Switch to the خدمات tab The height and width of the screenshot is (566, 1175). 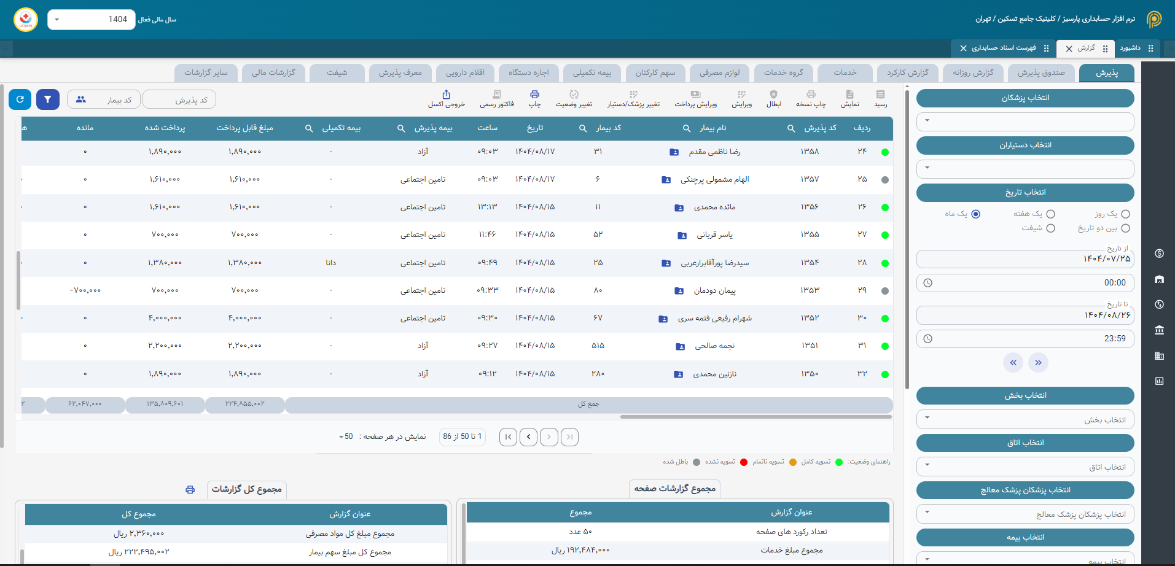coord(845,73)
